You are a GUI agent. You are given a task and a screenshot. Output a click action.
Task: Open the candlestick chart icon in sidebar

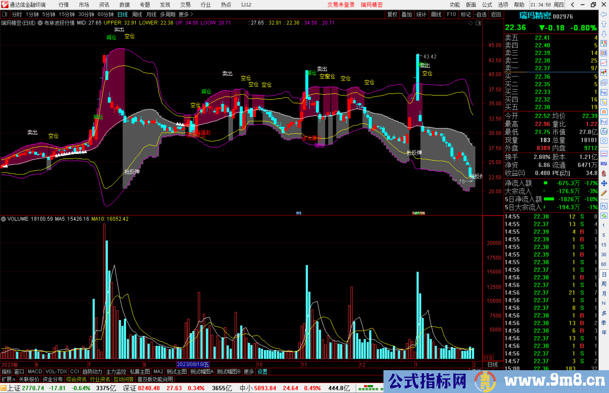point(604,73)
